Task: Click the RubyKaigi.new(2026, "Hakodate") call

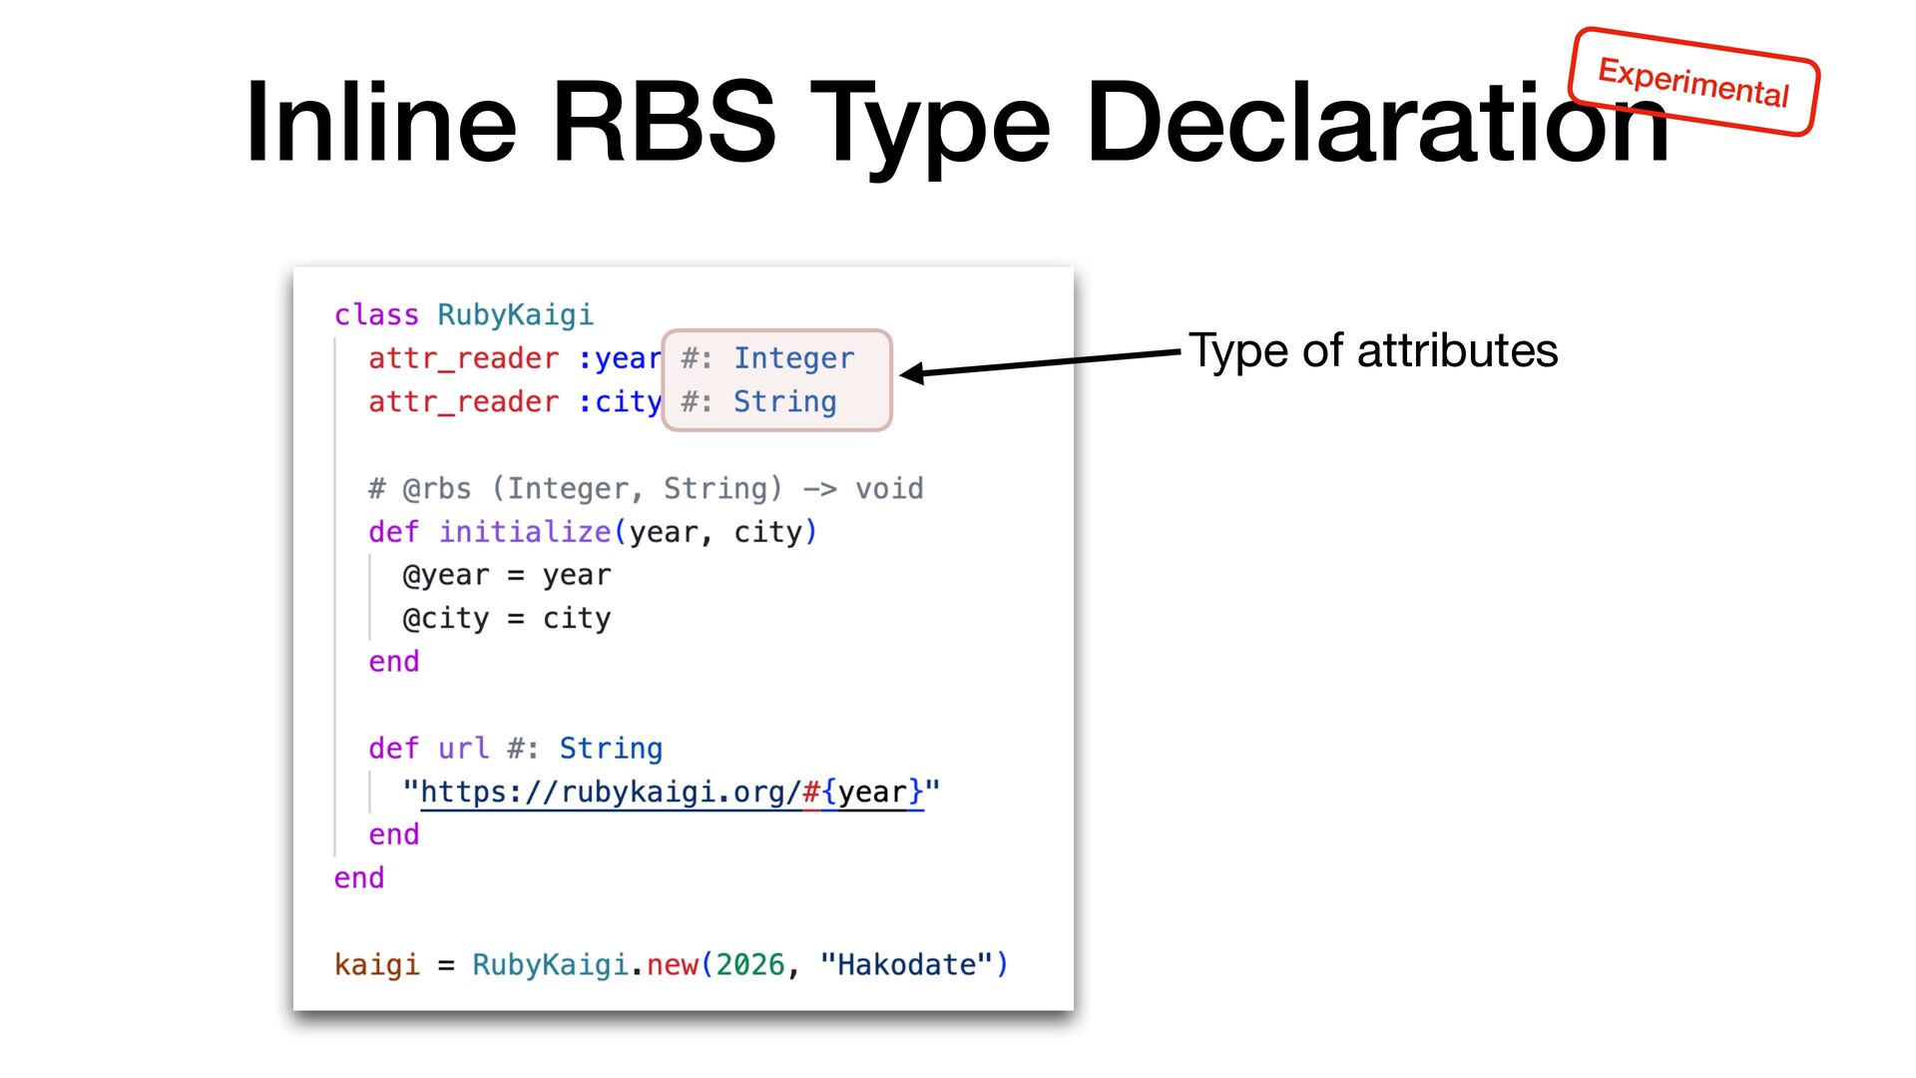Action: click(x=739, y=965)
